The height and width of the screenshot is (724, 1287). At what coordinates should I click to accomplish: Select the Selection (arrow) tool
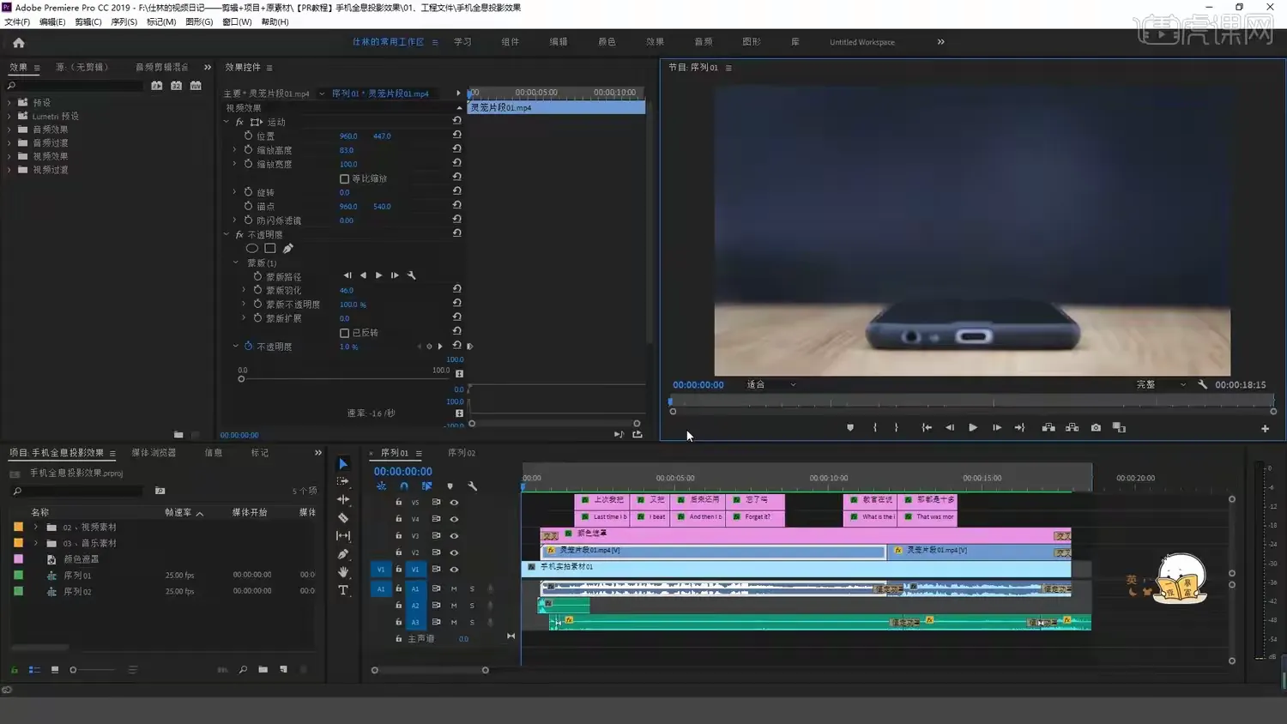[x=343, y=463]
